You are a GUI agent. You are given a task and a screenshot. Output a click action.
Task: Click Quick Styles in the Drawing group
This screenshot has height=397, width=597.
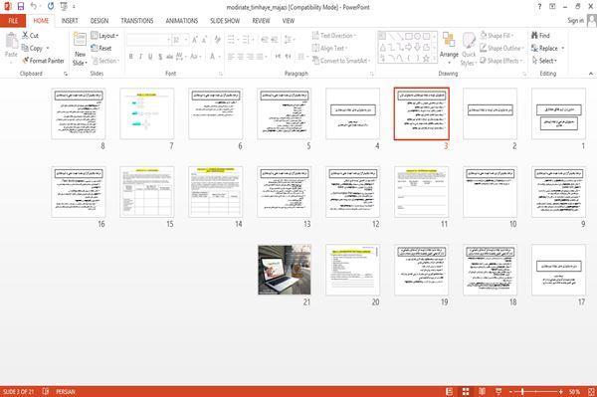click(x=469, y=50)
